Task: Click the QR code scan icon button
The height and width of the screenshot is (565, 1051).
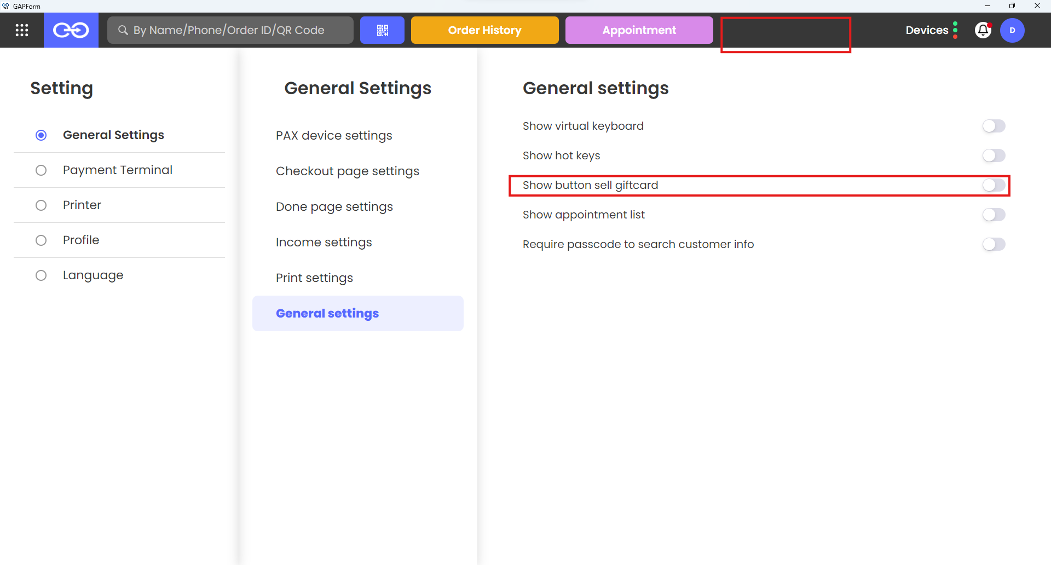Action: click(x=382, y=30)
